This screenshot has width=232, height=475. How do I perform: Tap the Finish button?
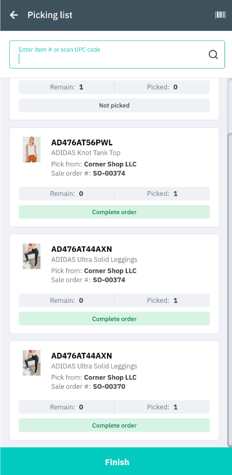(116, 462)
